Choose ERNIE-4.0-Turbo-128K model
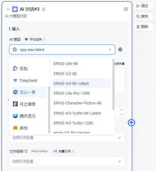Viewport: 156px width, 171px height. coord(81,123)
